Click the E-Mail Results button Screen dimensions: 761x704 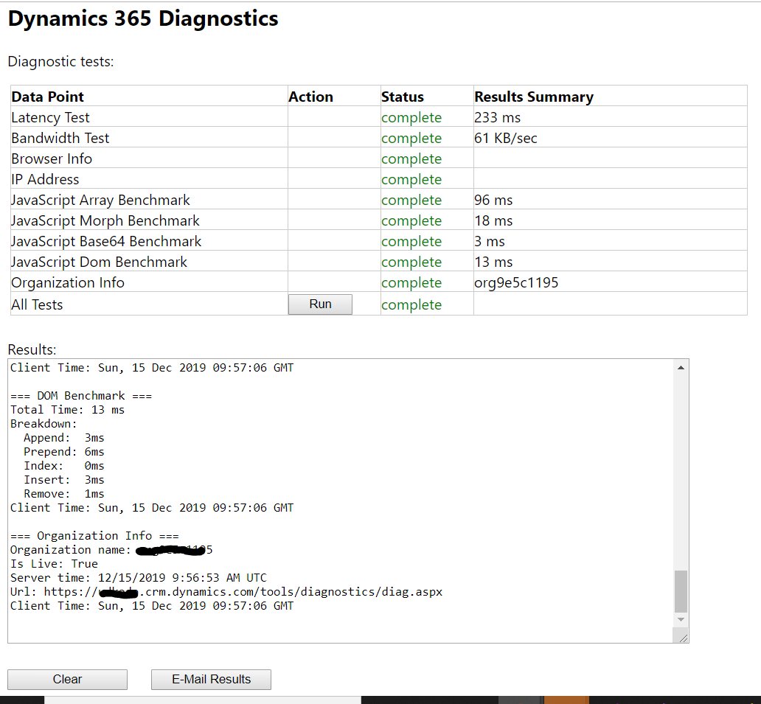[x=211, y=679]
